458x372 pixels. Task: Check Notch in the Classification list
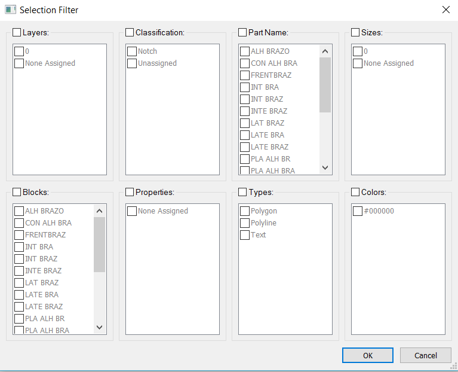(x=132, y=51)
